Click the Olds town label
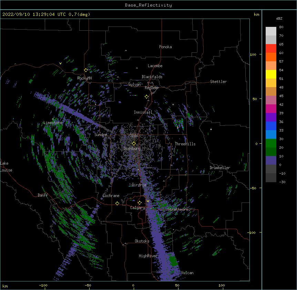Screen dimensions: 297x290 click(134, 136)
